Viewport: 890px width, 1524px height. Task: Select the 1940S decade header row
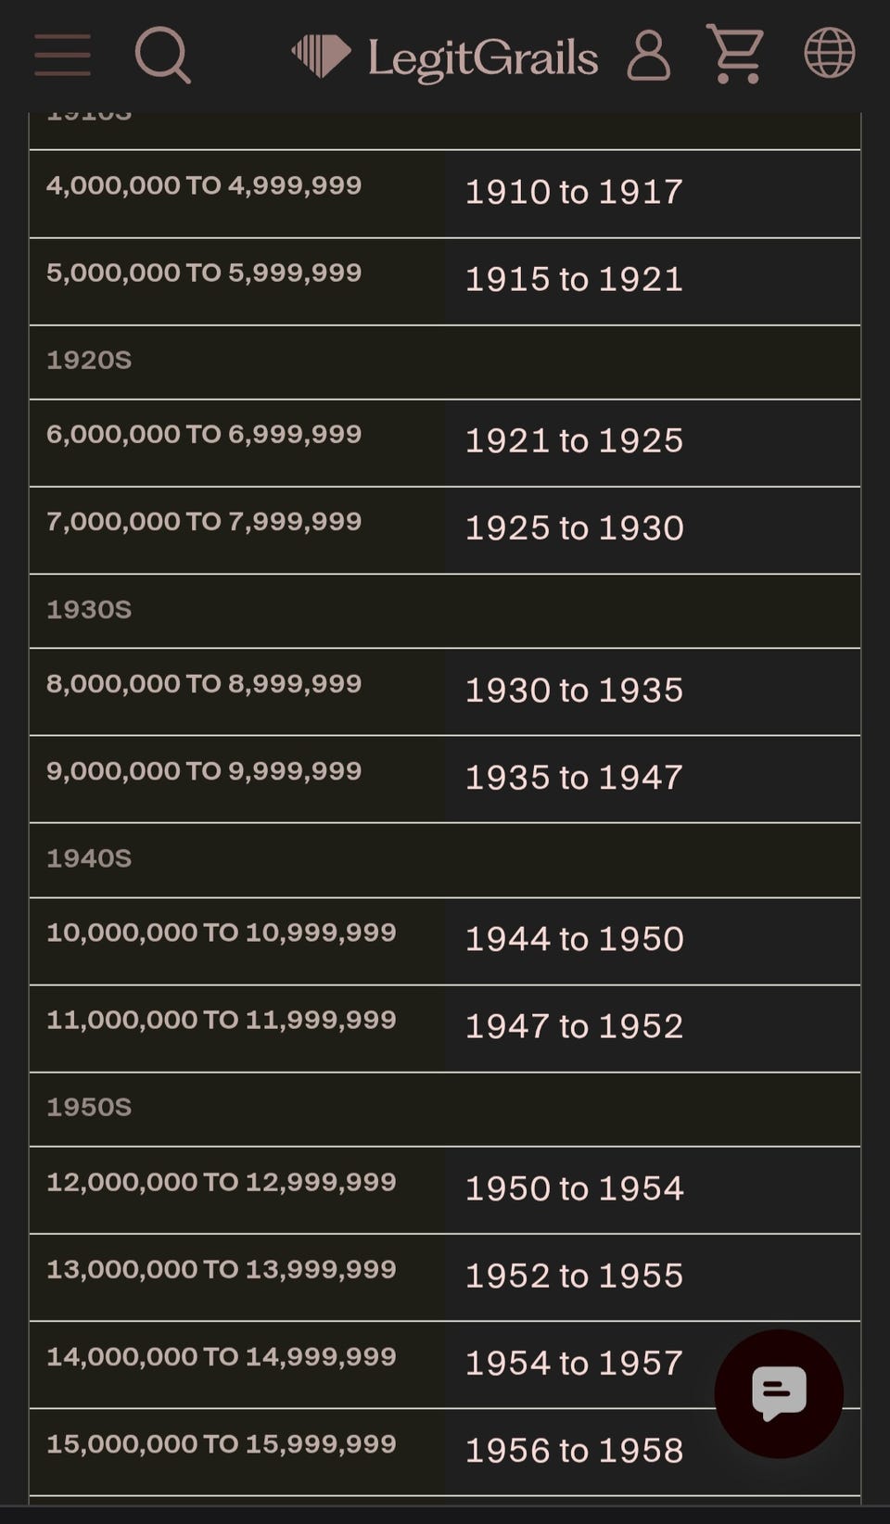pos(445,860)
